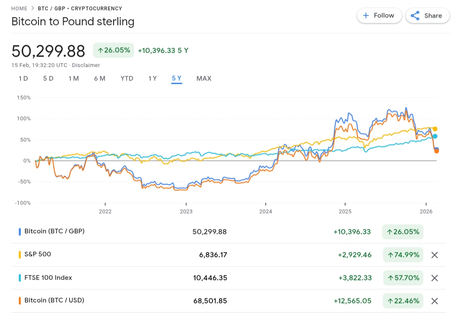The width and height of the screenshot is (461, 316).
Task: Go to HOME breadcrumb link
Action: pos(19,9)
